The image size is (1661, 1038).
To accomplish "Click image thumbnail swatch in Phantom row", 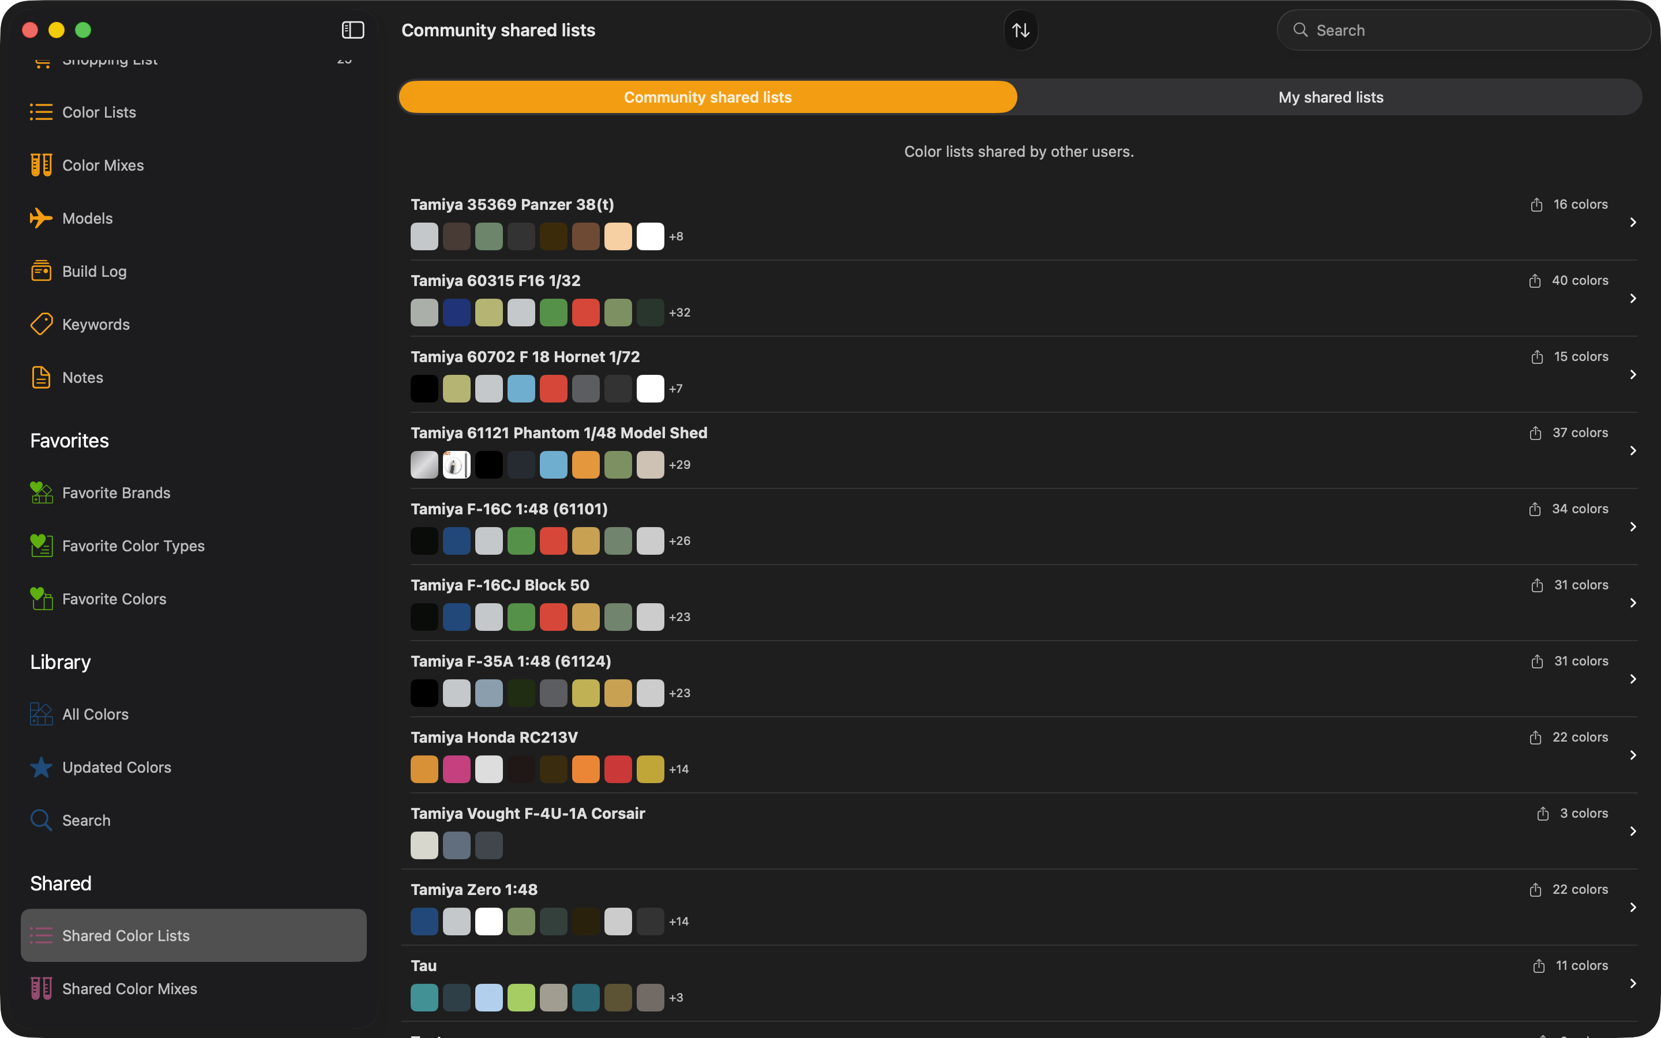I will click(456, 465).
